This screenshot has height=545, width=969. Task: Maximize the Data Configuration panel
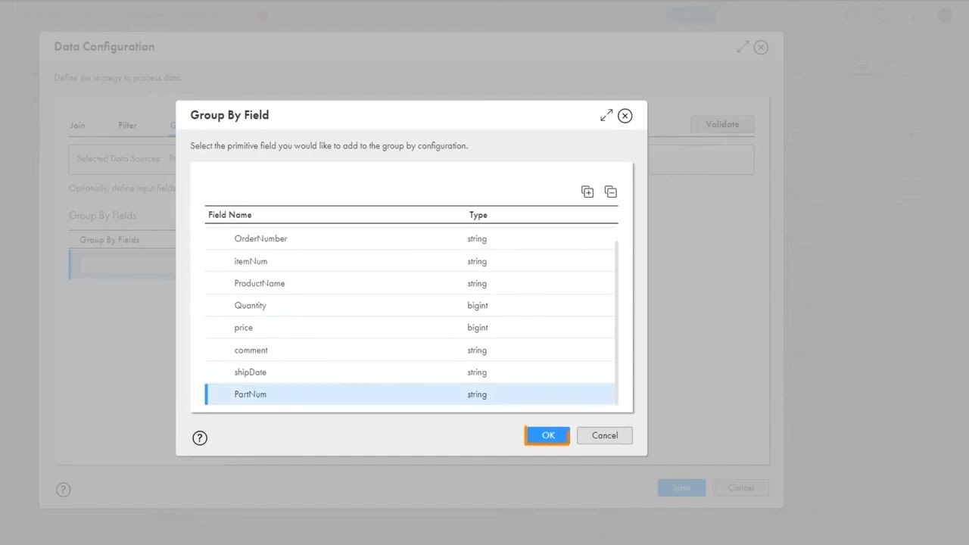(x=743, y=47)
